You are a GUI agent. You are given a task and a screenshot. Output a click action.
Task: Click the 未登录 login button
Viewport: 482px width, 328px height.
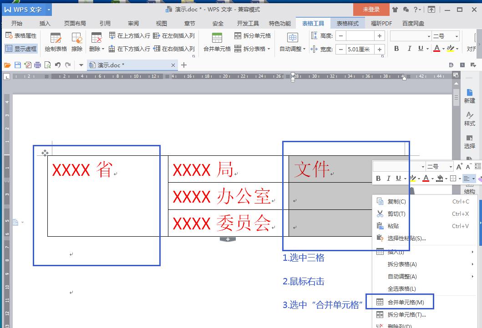371,9
